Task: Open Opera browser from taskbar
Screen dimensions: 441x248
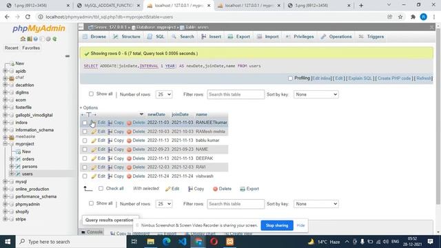Action: [x=214, y=242]
